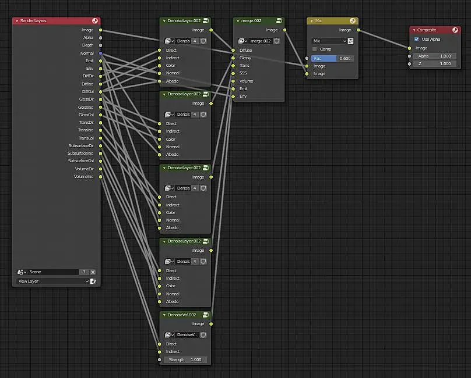Click the Fac 0.600 slider in Mix node

(x=332, y=59)
